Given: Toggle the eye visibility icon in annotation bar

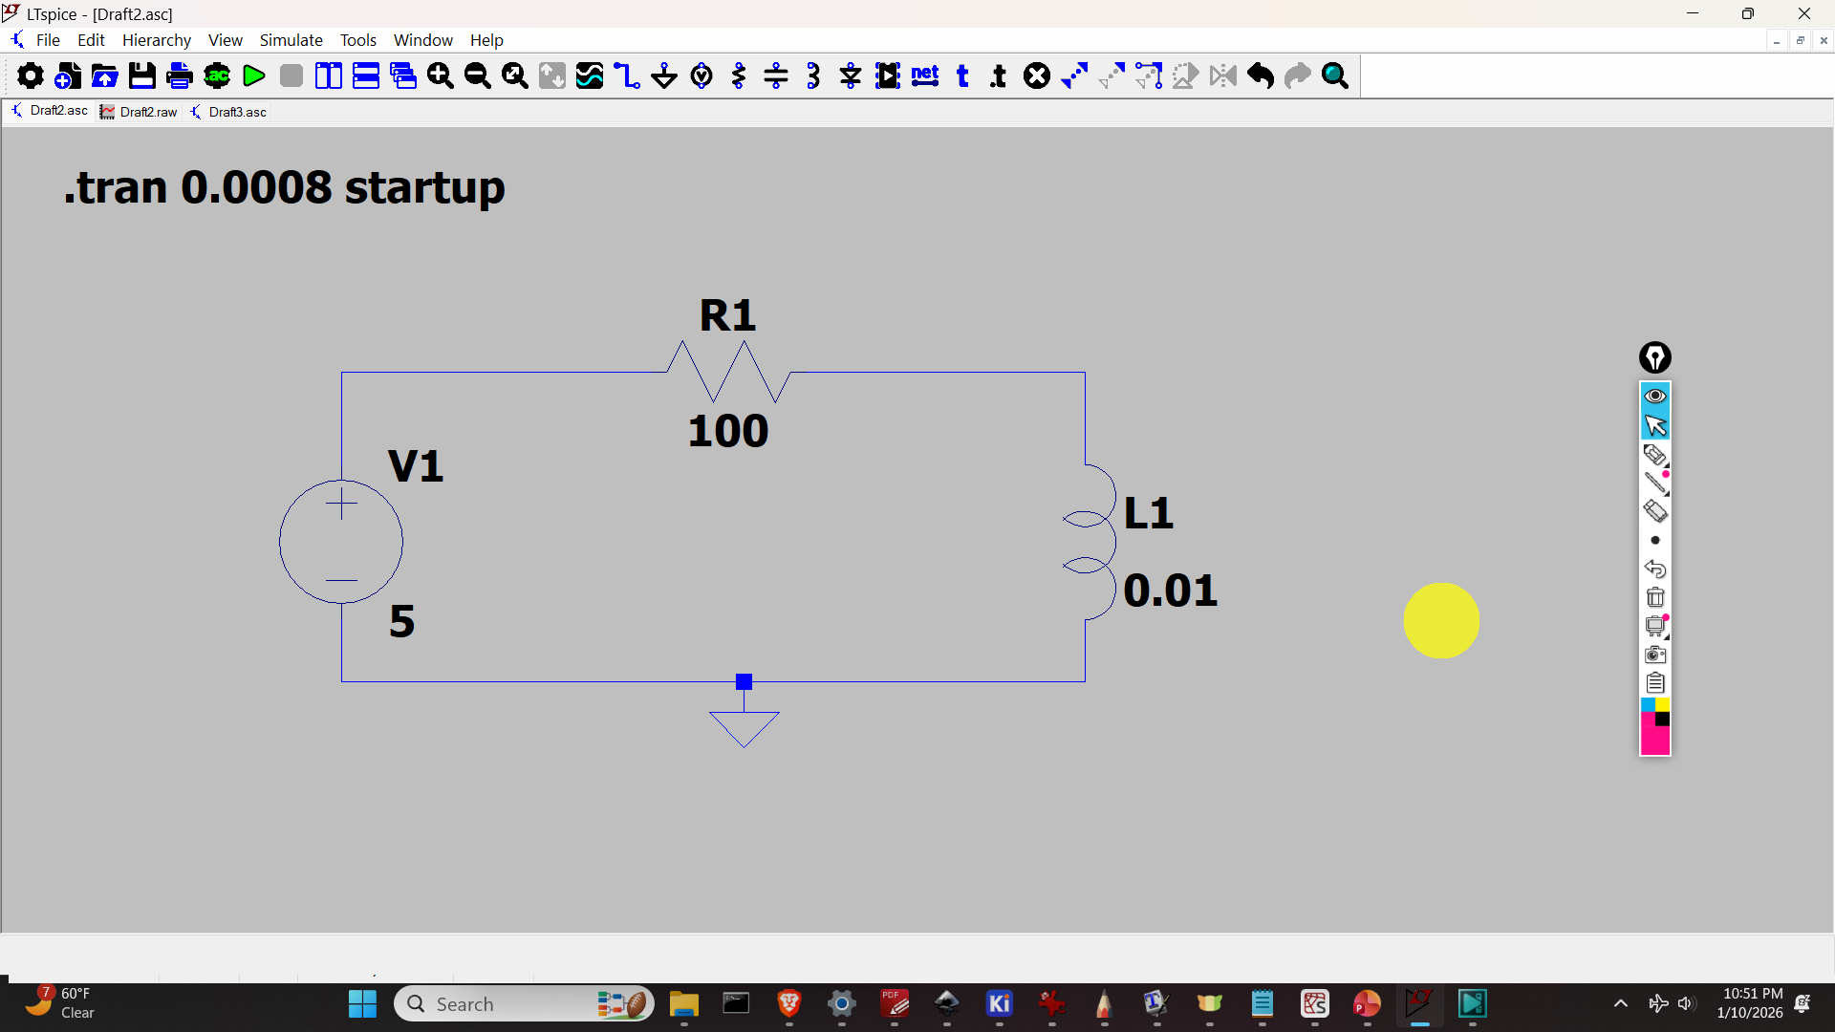Looking at the screenshot, I should (1655, 396).
